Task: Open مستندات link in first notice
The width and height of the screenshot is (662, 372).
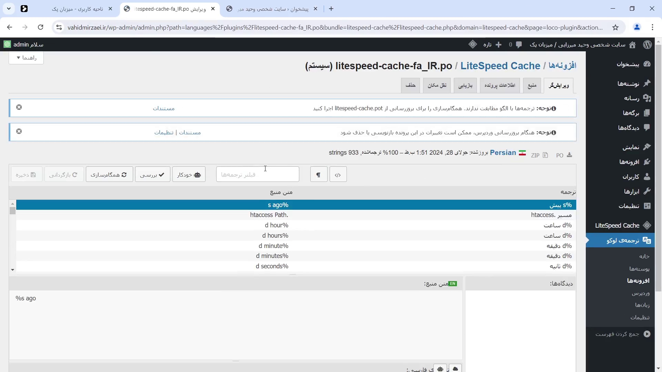Action: click(164, 108)
